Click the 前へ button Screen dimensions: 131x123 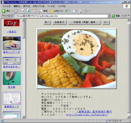point(47,22)
